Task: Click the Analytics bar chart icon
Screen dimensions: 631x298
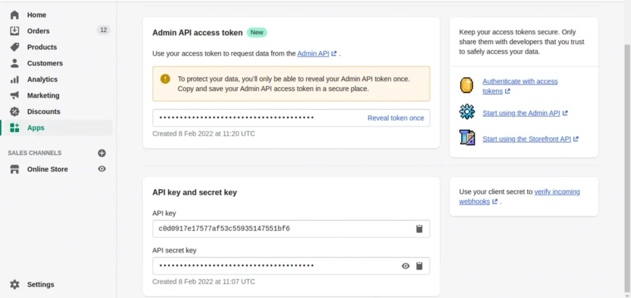Action: click(15, 80)
